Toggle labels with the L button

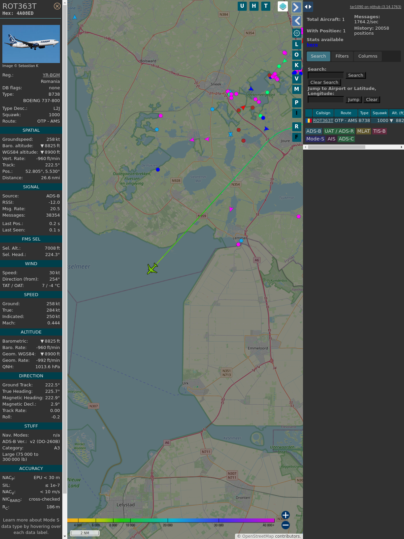(297, 44)
